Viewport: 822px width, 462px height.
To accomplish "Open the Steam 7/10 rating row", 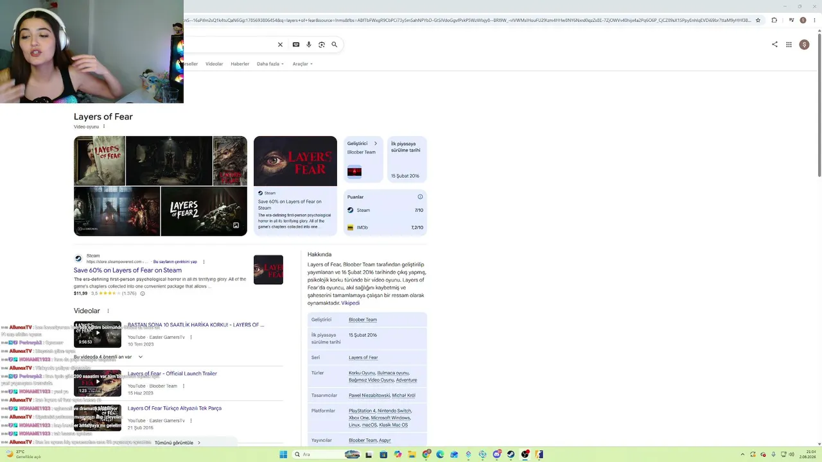I will tap(385, 210).
